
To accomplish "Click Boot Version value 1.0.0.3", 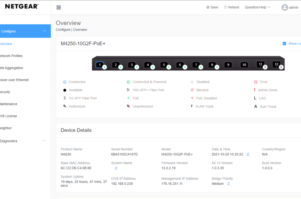I will pos(267,168).
